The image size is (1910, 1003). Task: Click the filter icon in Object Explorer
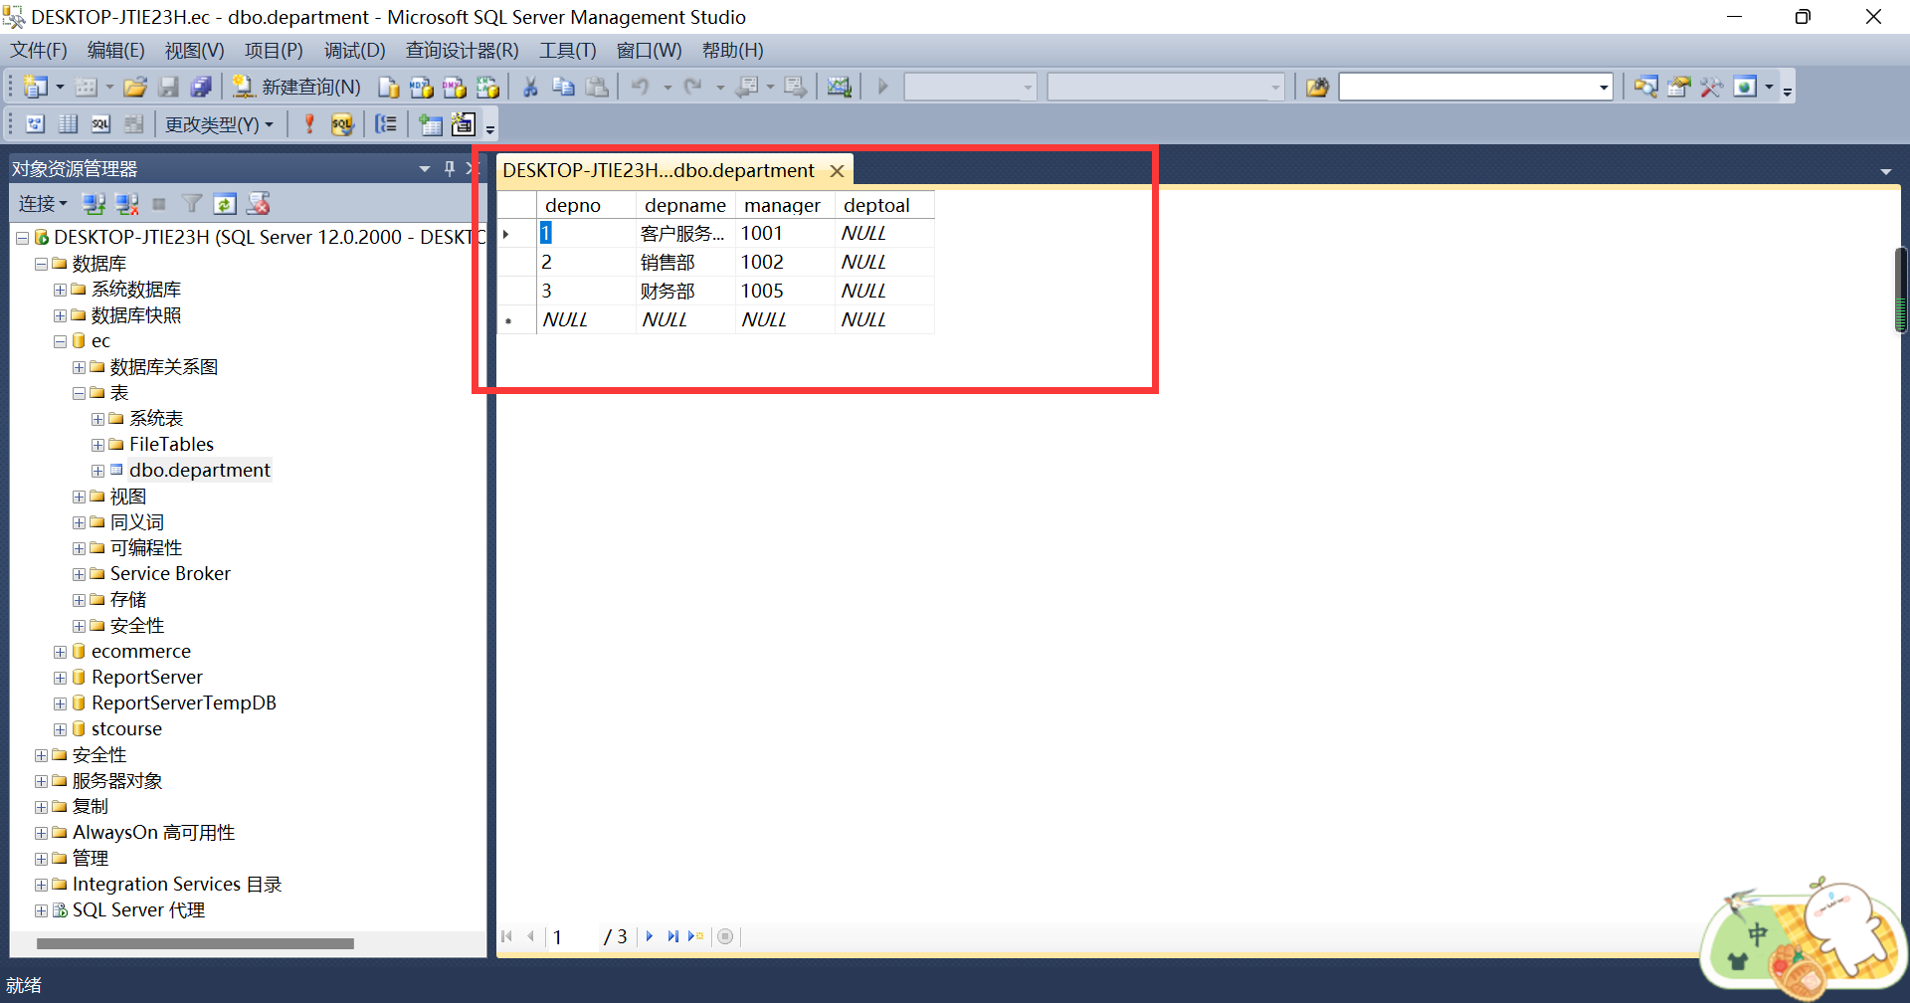point(192,204)
